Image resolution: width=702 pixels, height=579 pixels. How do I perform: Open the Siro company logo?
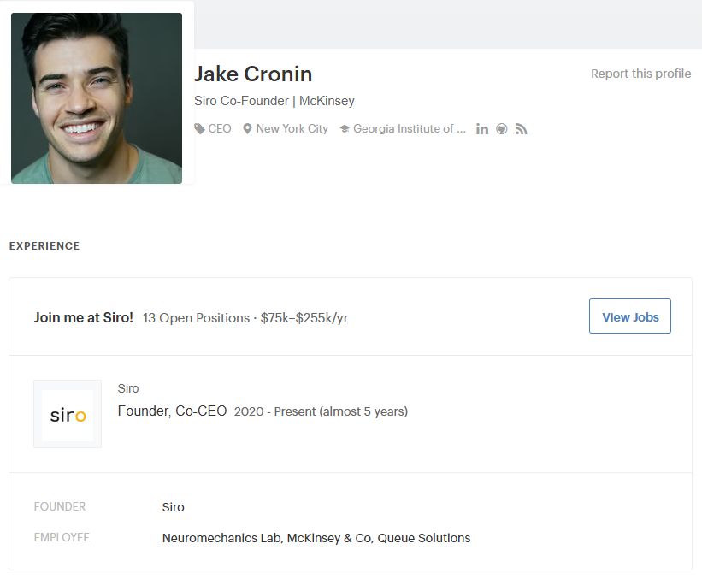(x=68, y=414)
